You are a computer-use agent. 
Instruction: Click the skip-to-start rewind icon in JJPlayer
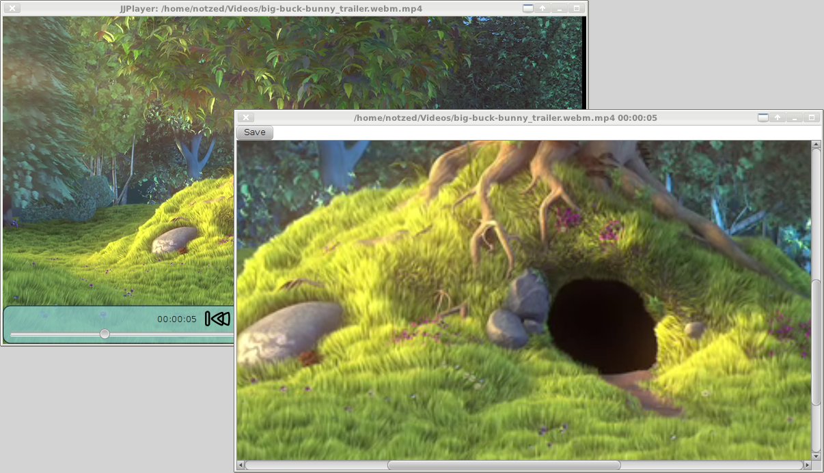217,319
